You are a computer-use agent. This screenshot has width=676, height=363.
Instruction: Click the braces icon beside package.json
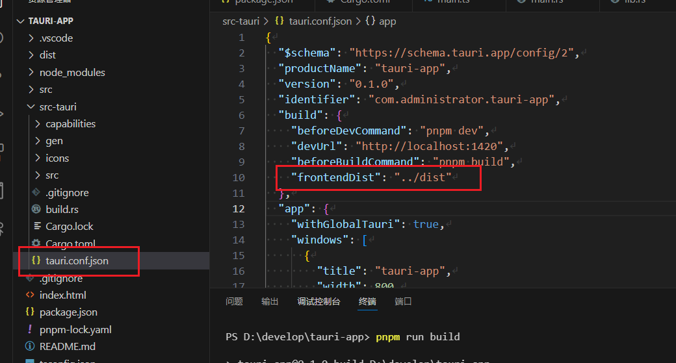pyautogui.click(x=30, y=312)
